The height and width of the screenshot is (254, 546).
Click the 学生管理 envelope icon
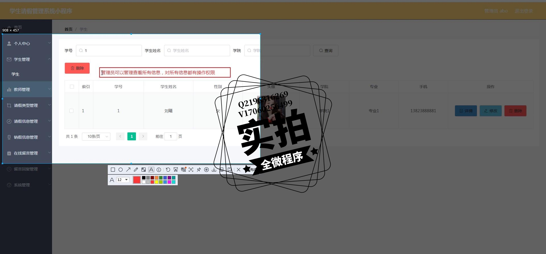click(x=9, y=59)
